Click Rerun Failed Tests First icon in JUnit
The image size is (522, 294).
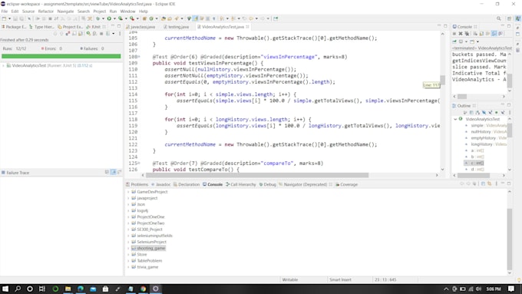click(94, 33)
